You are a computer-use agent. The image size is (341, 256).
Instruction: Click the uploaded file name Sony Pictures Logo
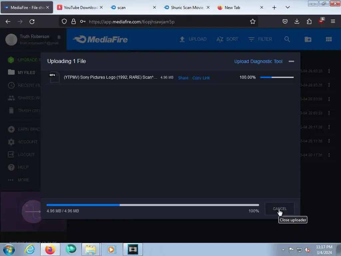point(110,77)
